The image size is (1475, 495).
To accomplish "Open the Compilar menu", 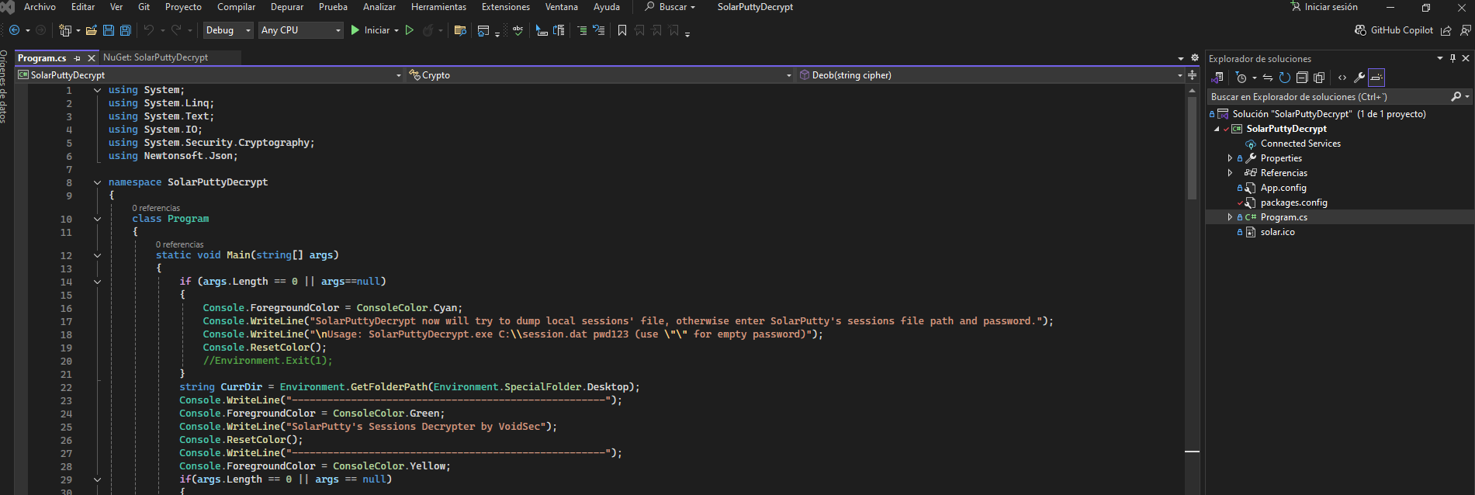I will pyautogui.click(x=236, y=7).
